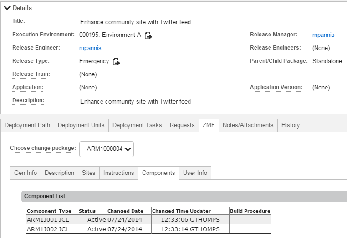This screenshot has width=347, height=238.
Task: Switch to the Deployment Units tab
Action: [x=81, y=125]
